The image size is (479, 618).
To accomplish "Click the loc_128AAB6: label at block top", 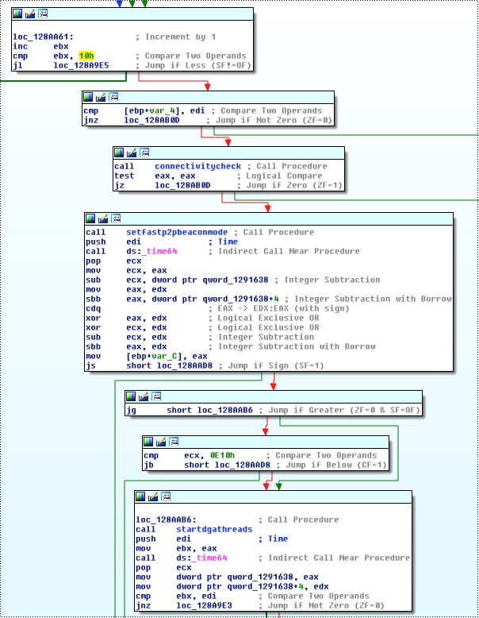I will (165, 520).
